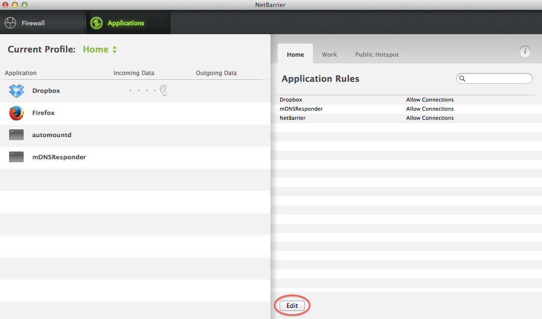
Task: Select mDNSResponder in the applications list
Action: point(135,157)
